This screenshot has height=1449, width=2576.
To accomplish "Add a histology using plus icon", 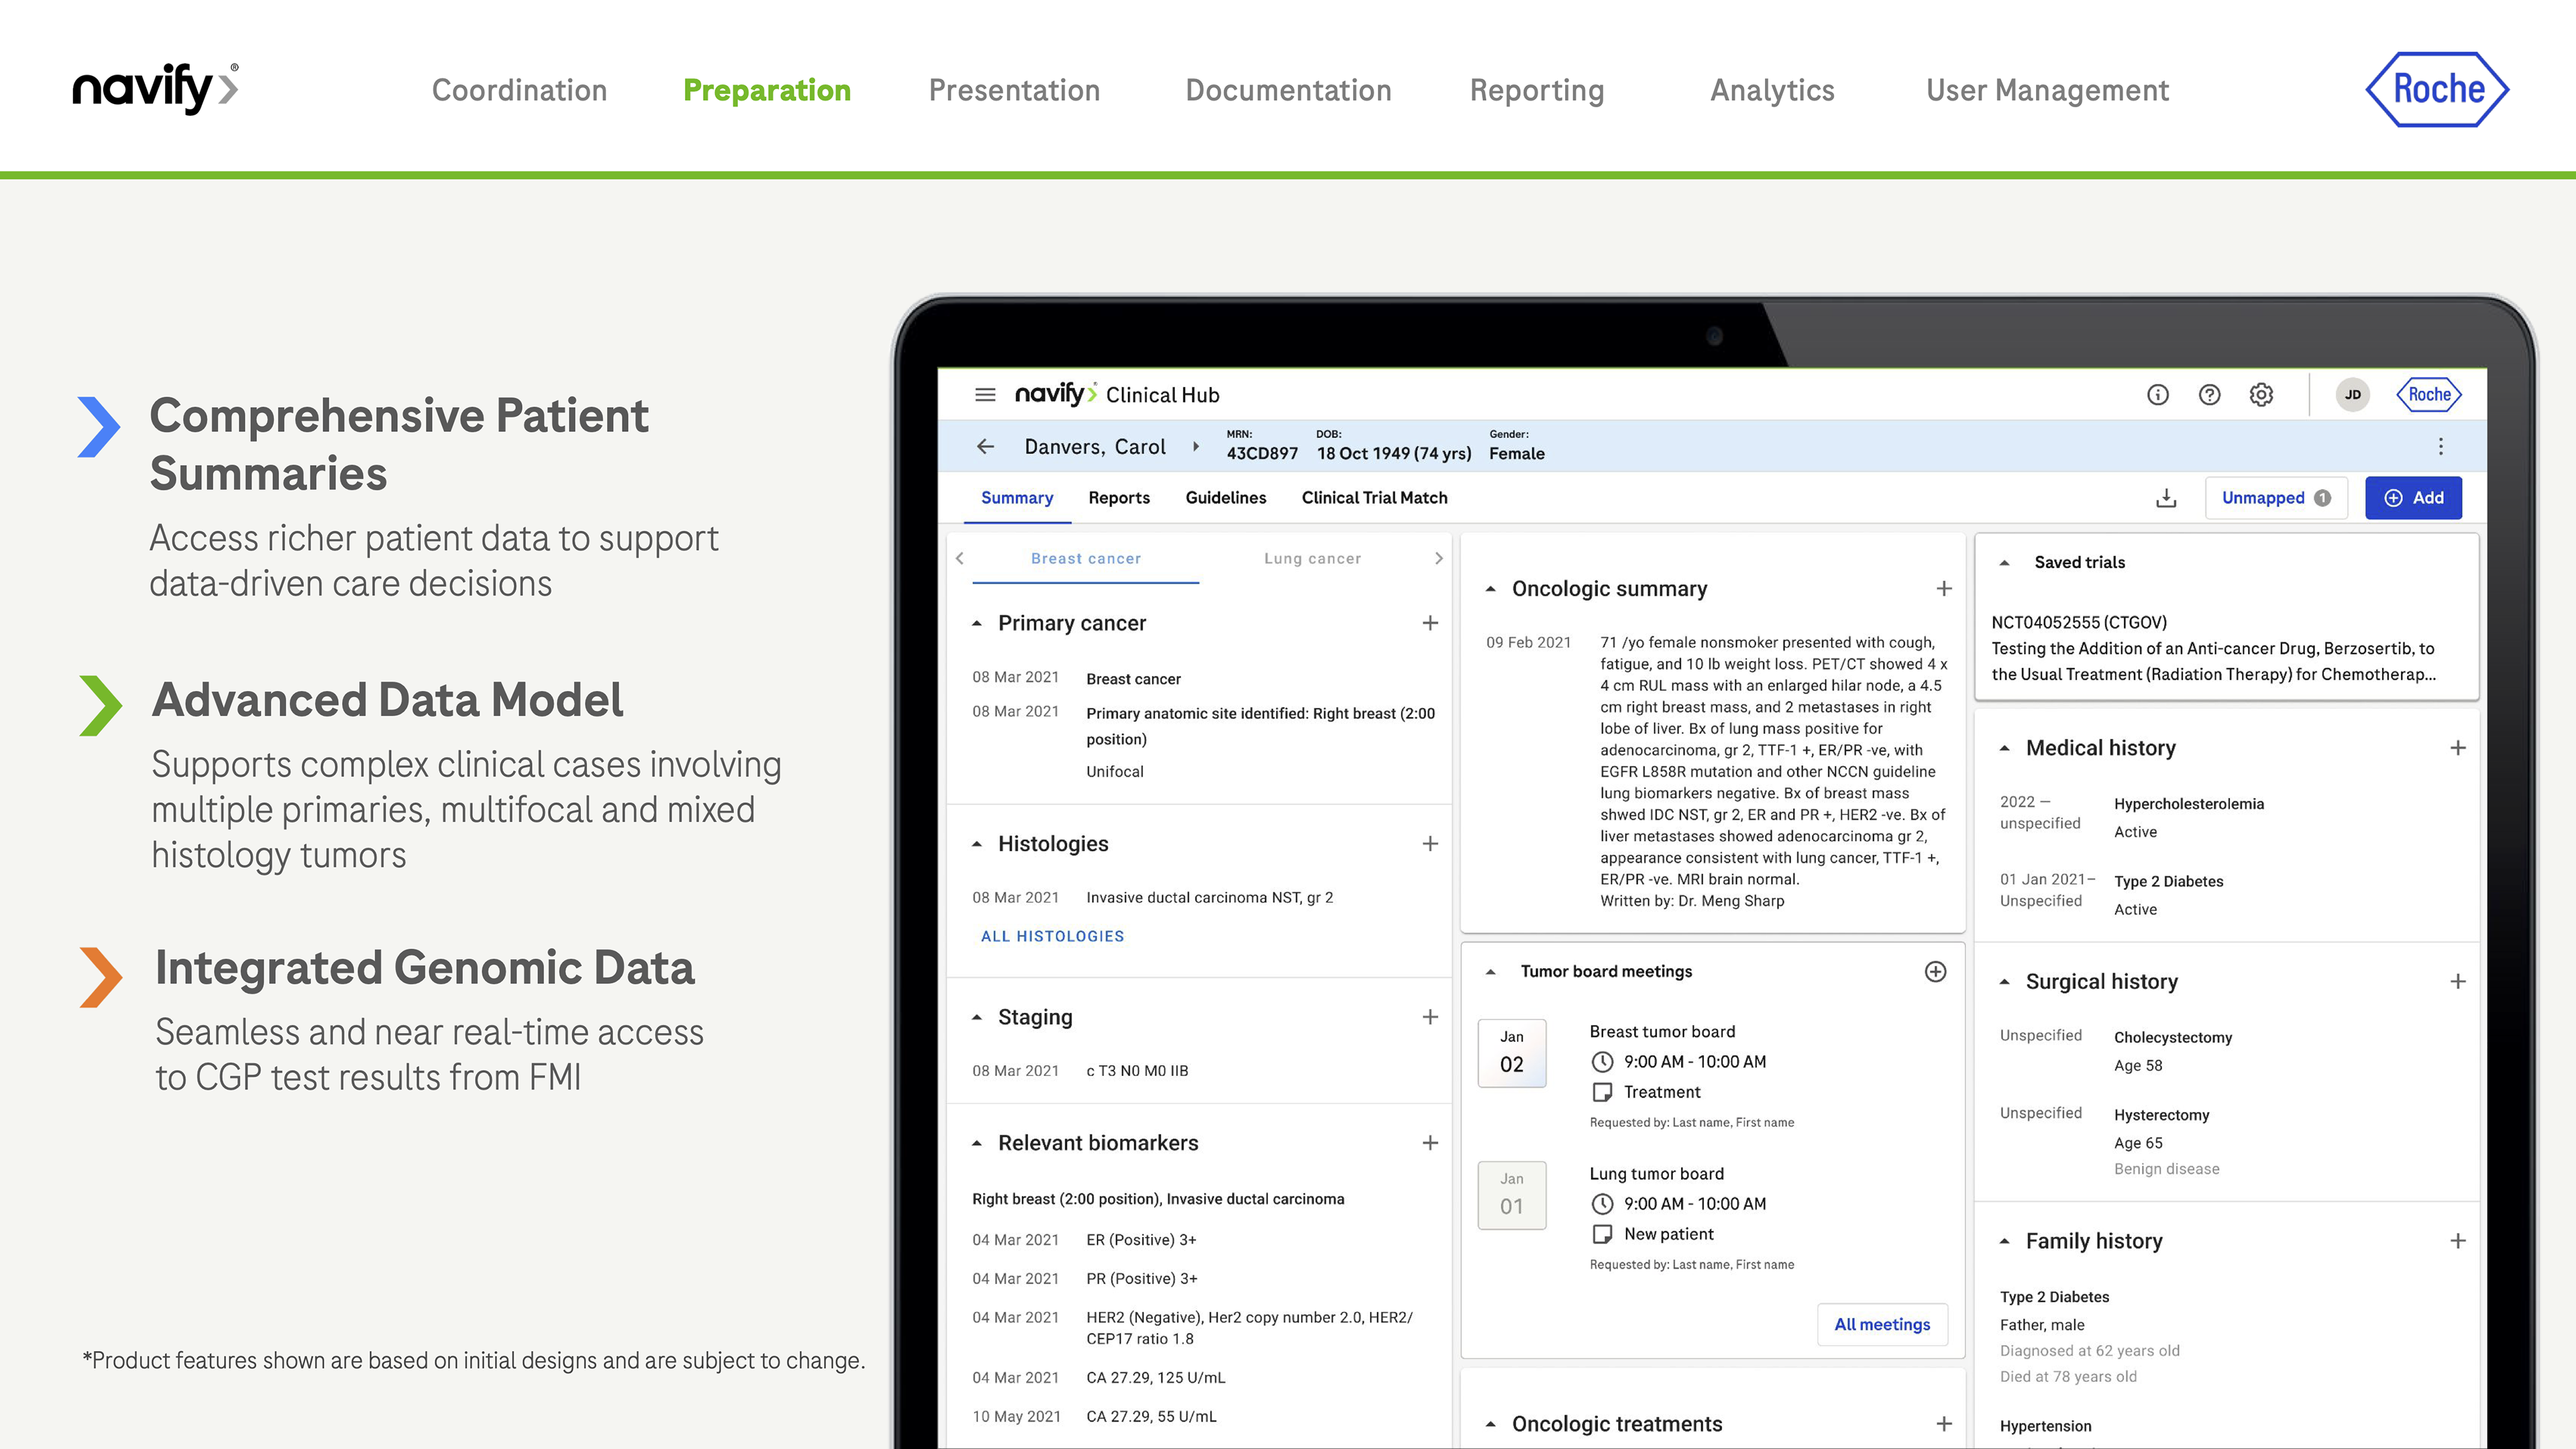I will [1430, 844].
